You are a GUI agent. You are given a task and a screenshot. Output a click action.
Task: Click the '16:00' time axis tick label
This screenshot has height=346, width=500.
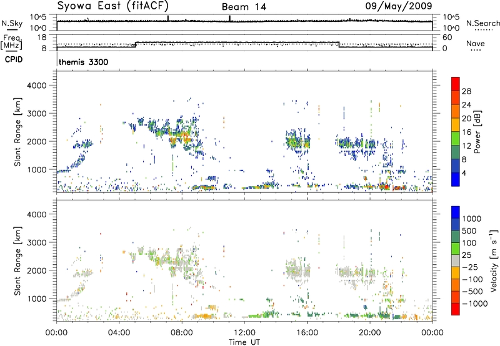point(307,333)
